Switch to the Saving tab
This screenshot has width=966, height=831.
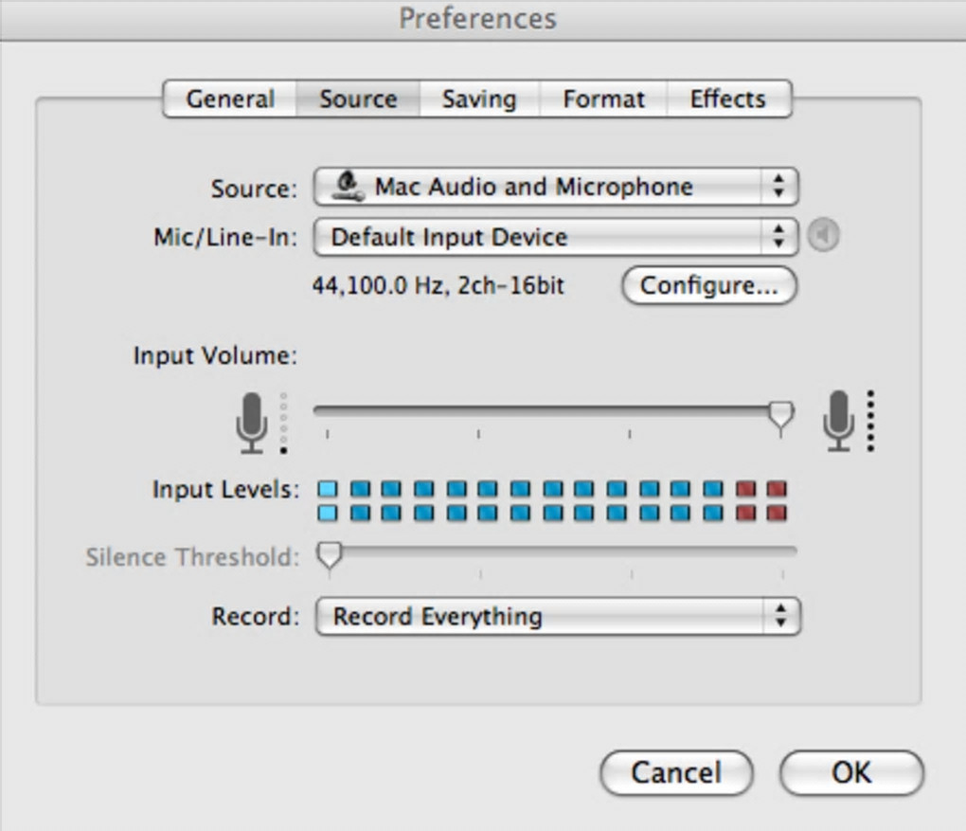tap(479, 99)
